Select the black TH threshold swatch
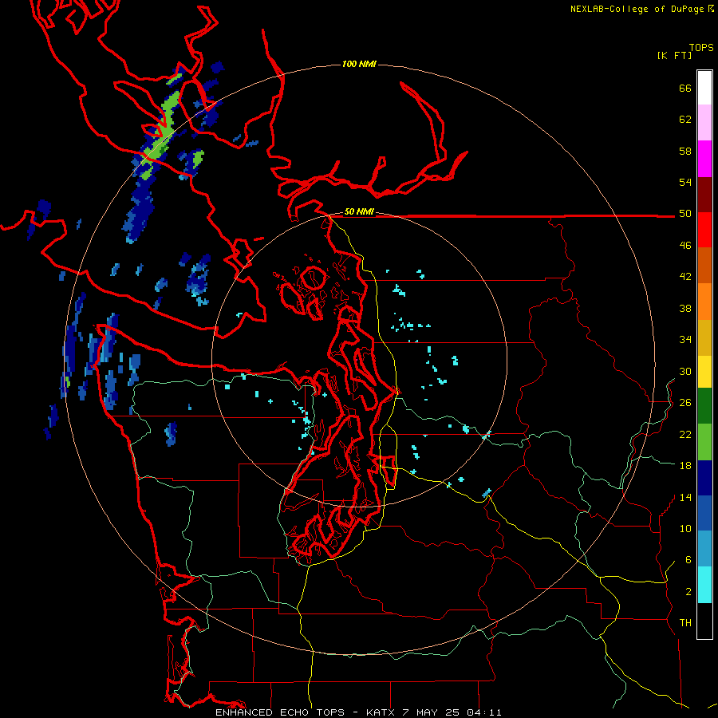Viewport: 718px width, 718px height. pyautogui.click(x=704, y=621)
